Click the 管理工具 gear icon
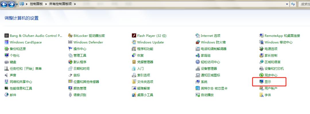Viewport: 310px width, 114px height. click(x=70, y=55)
